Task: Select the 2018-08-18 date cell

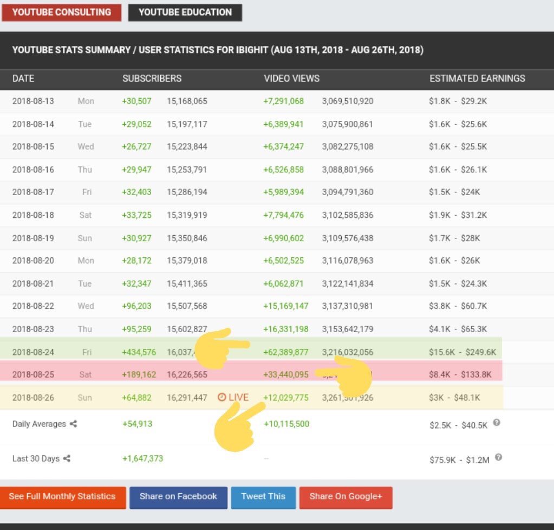Action: (33, 215)
